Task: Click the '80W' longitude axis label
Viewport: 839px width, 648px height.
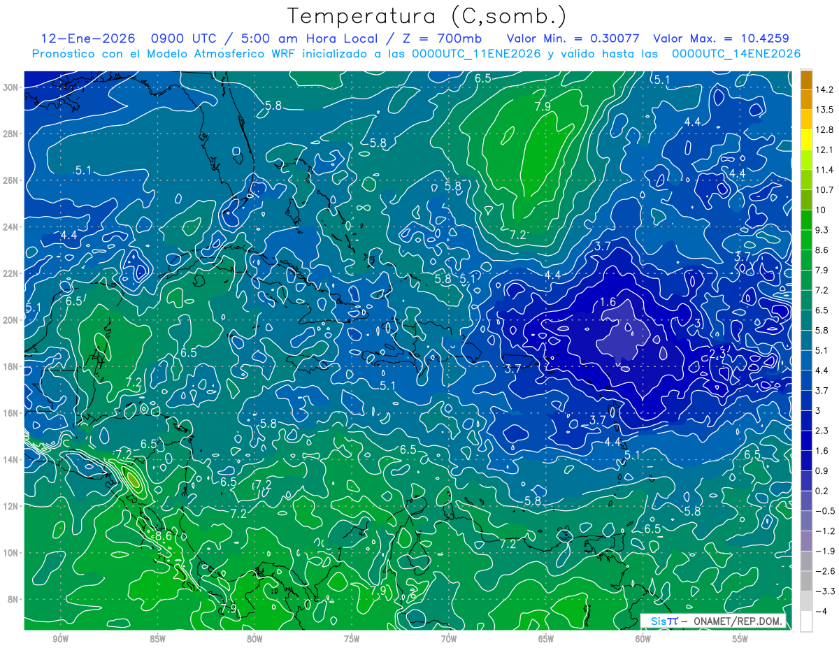Action: (254, 638)
